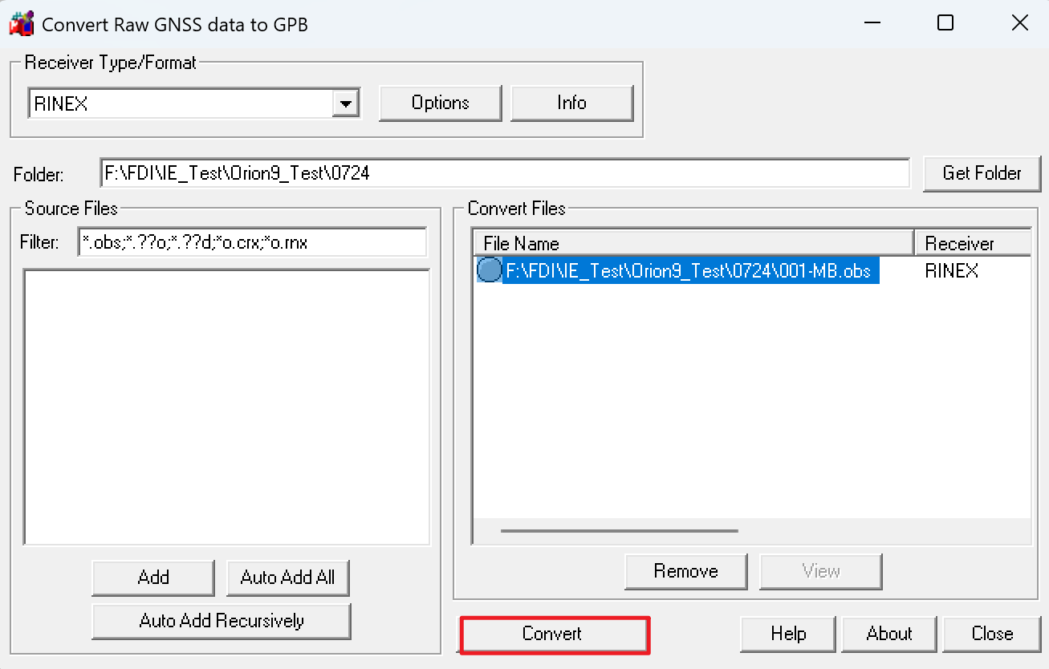The height and width of the screenshot is (669, 1049).
Task: Remove the selected convert file
Action: click(685, 571)
